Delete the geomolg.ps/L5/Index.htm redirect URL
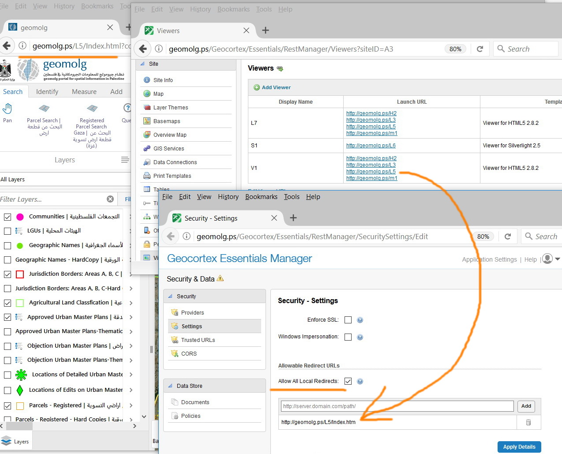The width and height of the screenshot is (562, 454). 528,422
